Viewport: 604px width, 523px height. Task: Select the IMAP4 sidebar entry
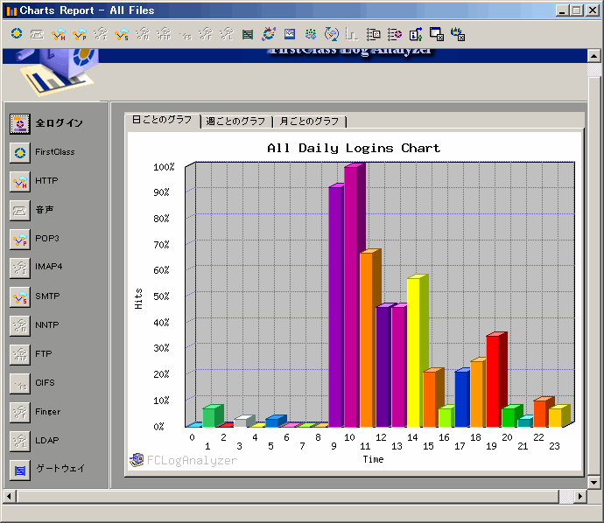tap(20, 268)
